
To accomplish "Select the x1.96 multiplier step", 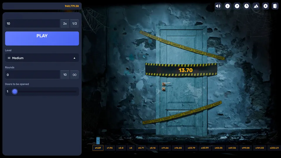I will pos(110,148).
